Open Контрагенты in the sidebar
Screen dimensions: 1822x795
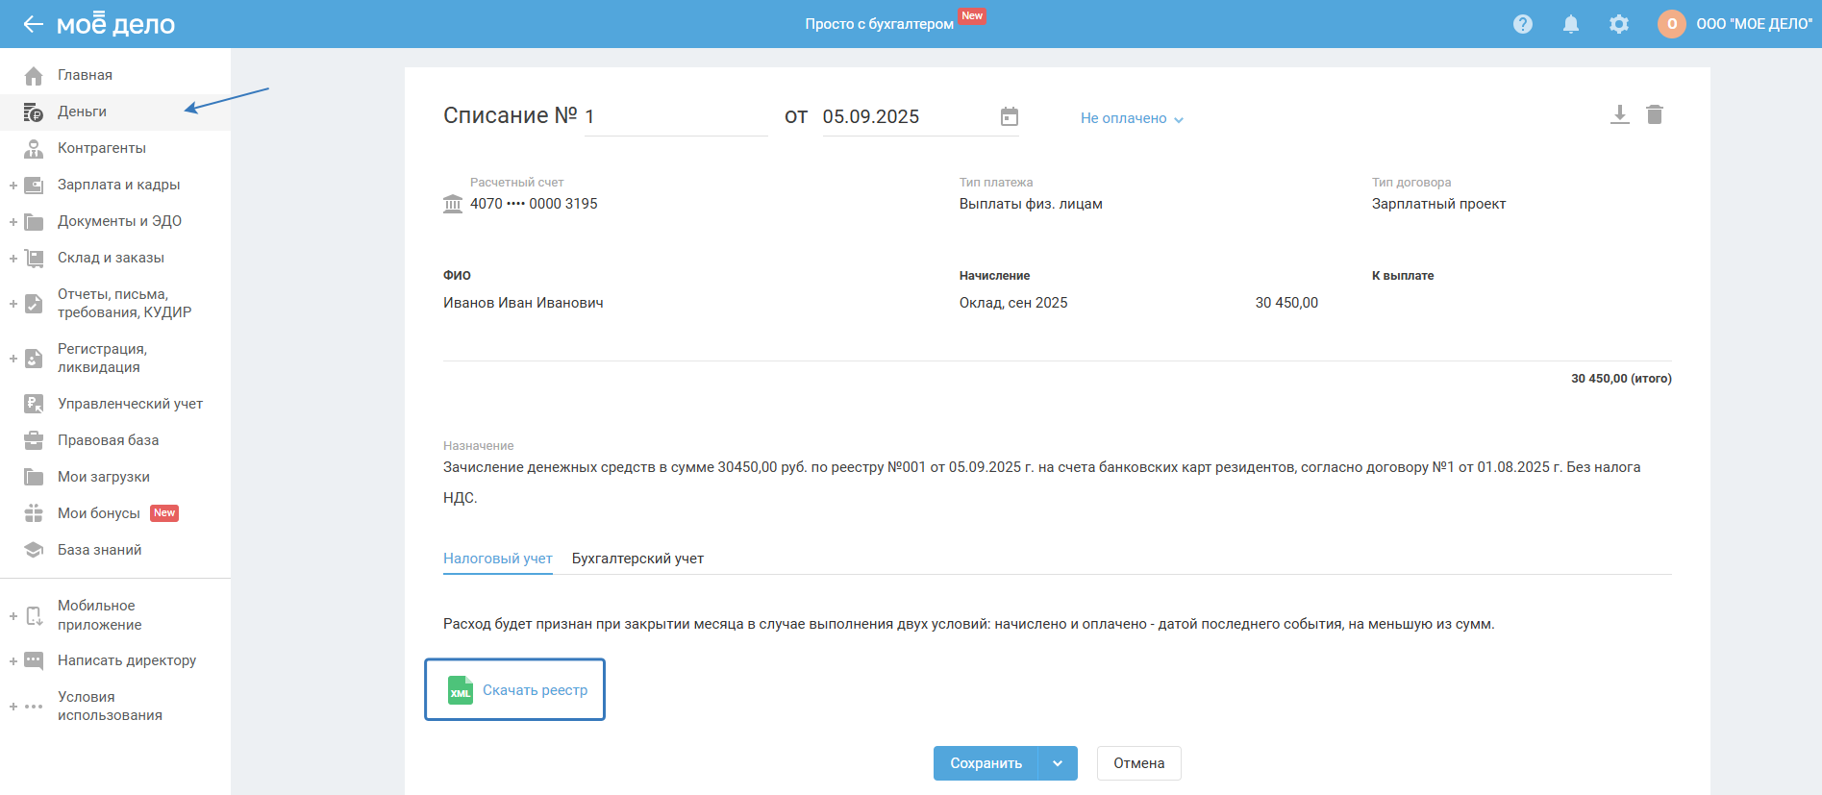(x=102, y=148)
